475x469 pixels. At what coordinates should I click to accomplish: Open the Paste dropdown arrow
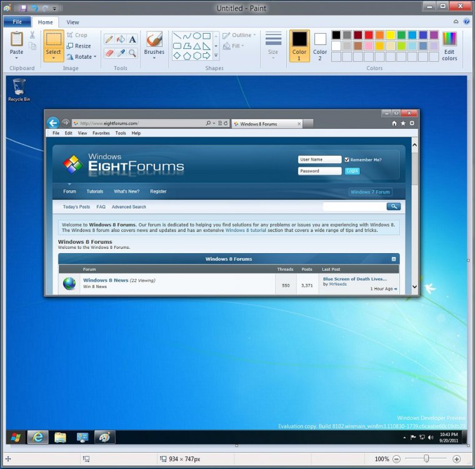pyautogui.click(x=16, y=58)
